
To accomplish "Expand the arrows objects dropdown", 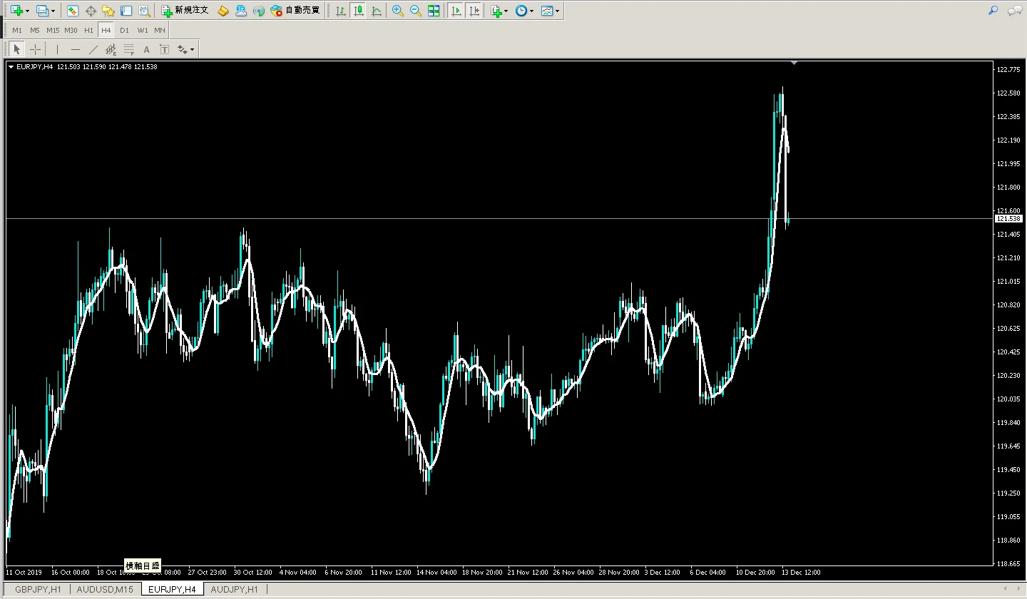I will click(192, 50).
